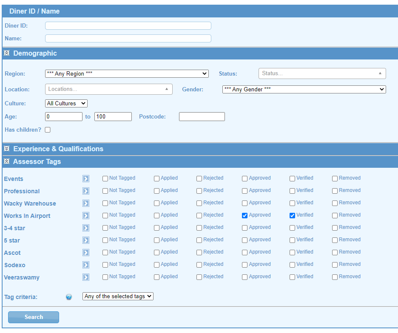This screenshot has width=398, height=333.
Task: Enable Verified checkbox for Ascot
Action: click(x=292, y=252)
